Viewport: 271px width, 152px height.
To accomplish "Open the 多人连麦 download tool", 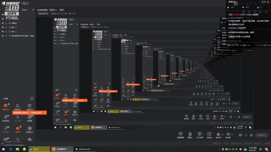I will (x=18, y=118).
